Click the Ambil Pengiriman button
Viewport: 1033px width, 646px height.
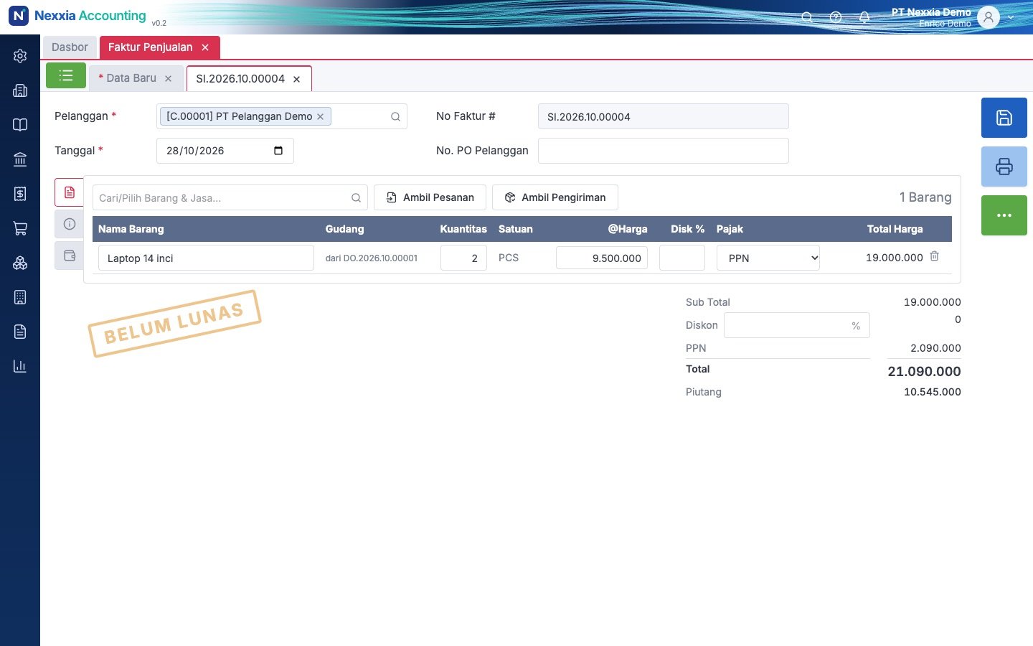coord(555,197)
